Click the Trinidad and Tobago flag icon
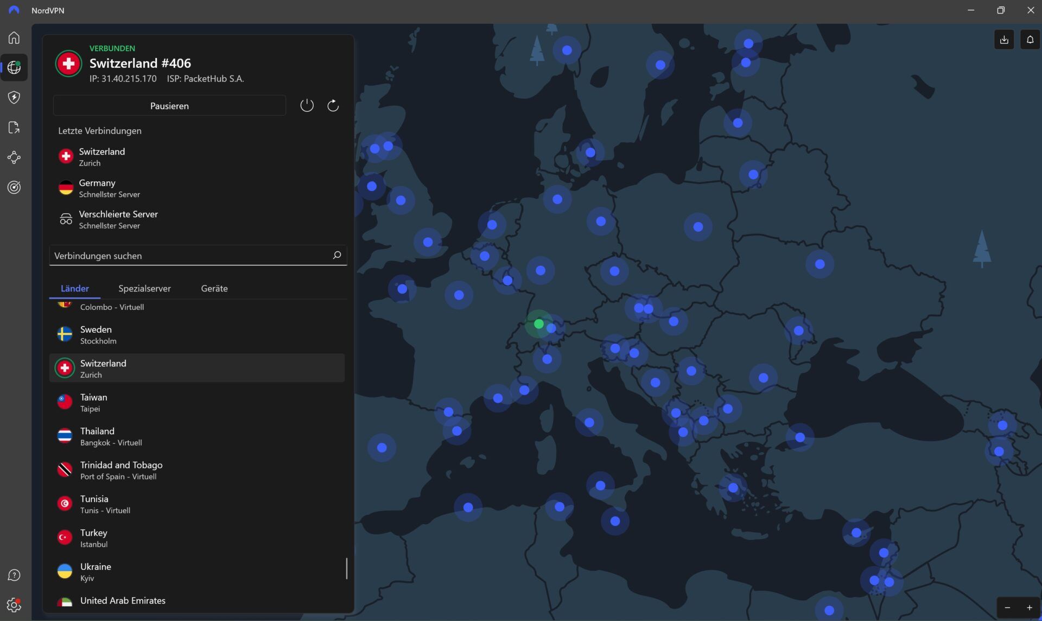This screenshot has height=621, width=1042. 65,470
